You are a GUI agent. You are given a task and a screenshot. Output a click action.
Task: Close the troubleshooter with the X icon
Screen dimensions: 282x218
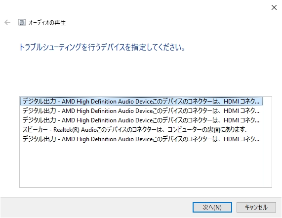[274, 7]
